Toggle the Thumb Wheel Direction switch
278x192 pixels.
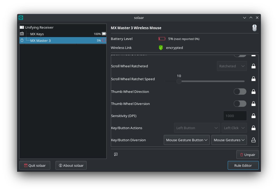tap(240, 92)
